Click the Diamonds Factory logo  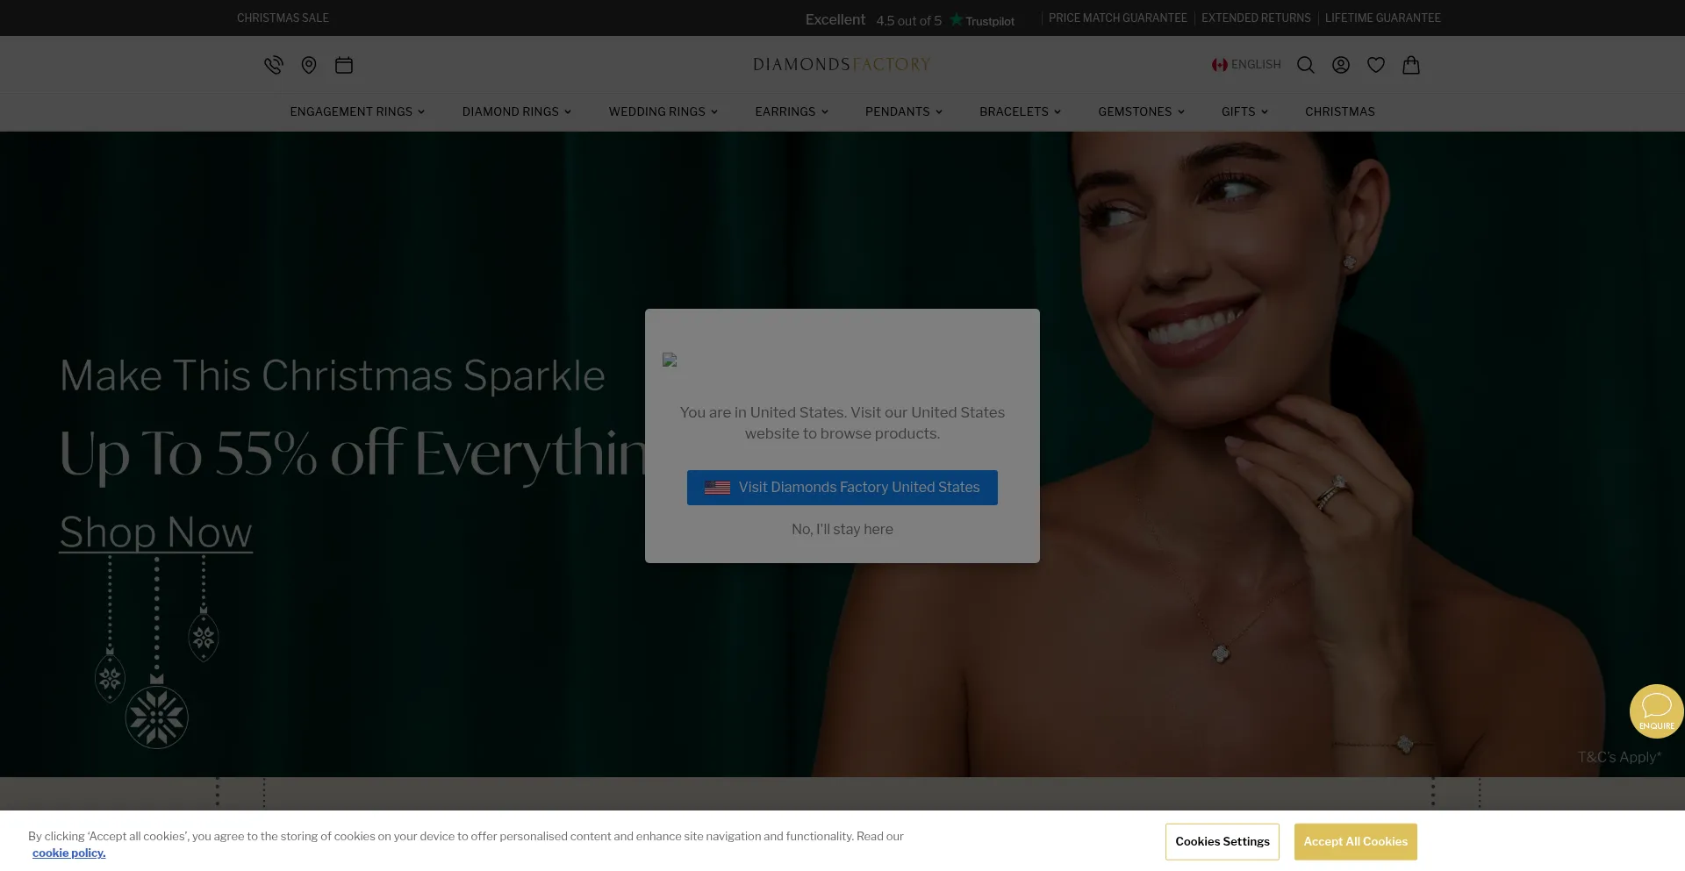[842, 64]
